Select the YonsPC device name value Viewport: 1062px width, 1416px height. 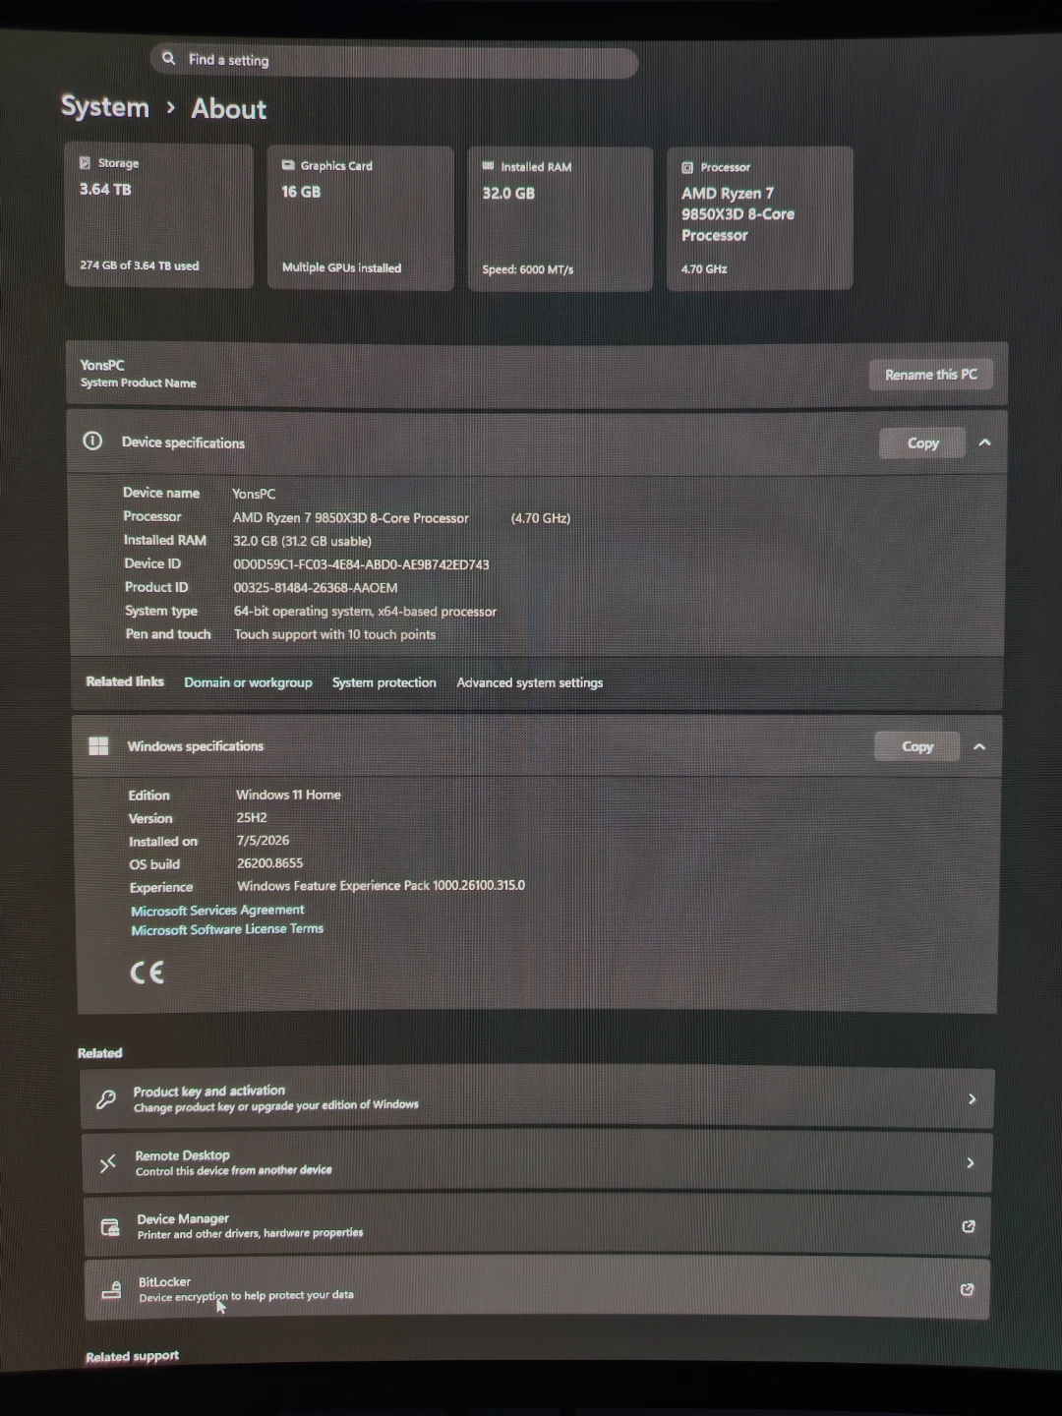point(254,494)
